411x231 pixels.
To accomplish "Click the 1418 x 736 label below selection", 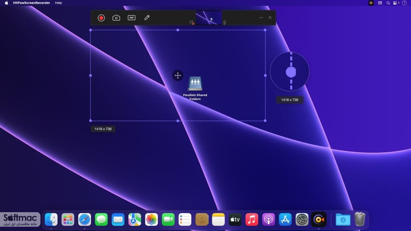I will [x=103, y=129].
